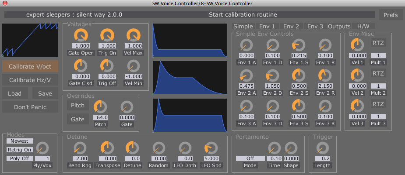Click the Vel Max knob
This screenshot has width=405, height=175.
pyautogui.click(x=134, y=35)
